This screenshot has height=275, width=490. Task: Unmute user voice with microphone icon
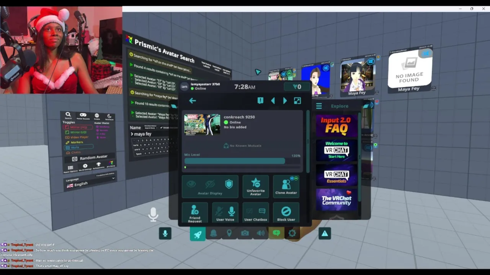point(232,211)
